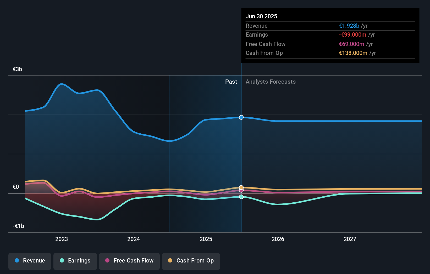This screenshot has height=274, width=430.
Task: Click the blue Revenue legend dot
Action: tap(16, 261)
